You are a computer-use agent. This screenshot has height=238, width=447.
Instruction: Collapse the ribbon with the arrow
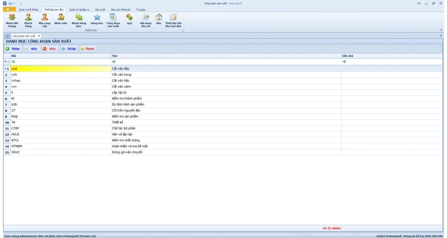(x=441, y=30)
